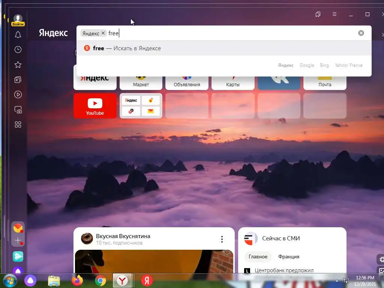Image resolution: width=384 pixels, height=288 pixels.
Task: Open services grid icon in sidebar
Action: coord(18,124)
